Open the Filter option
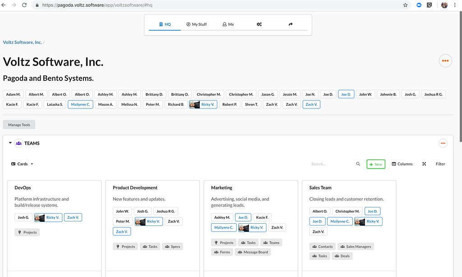This screenshot has width=462, height=277. click(440, 164)
